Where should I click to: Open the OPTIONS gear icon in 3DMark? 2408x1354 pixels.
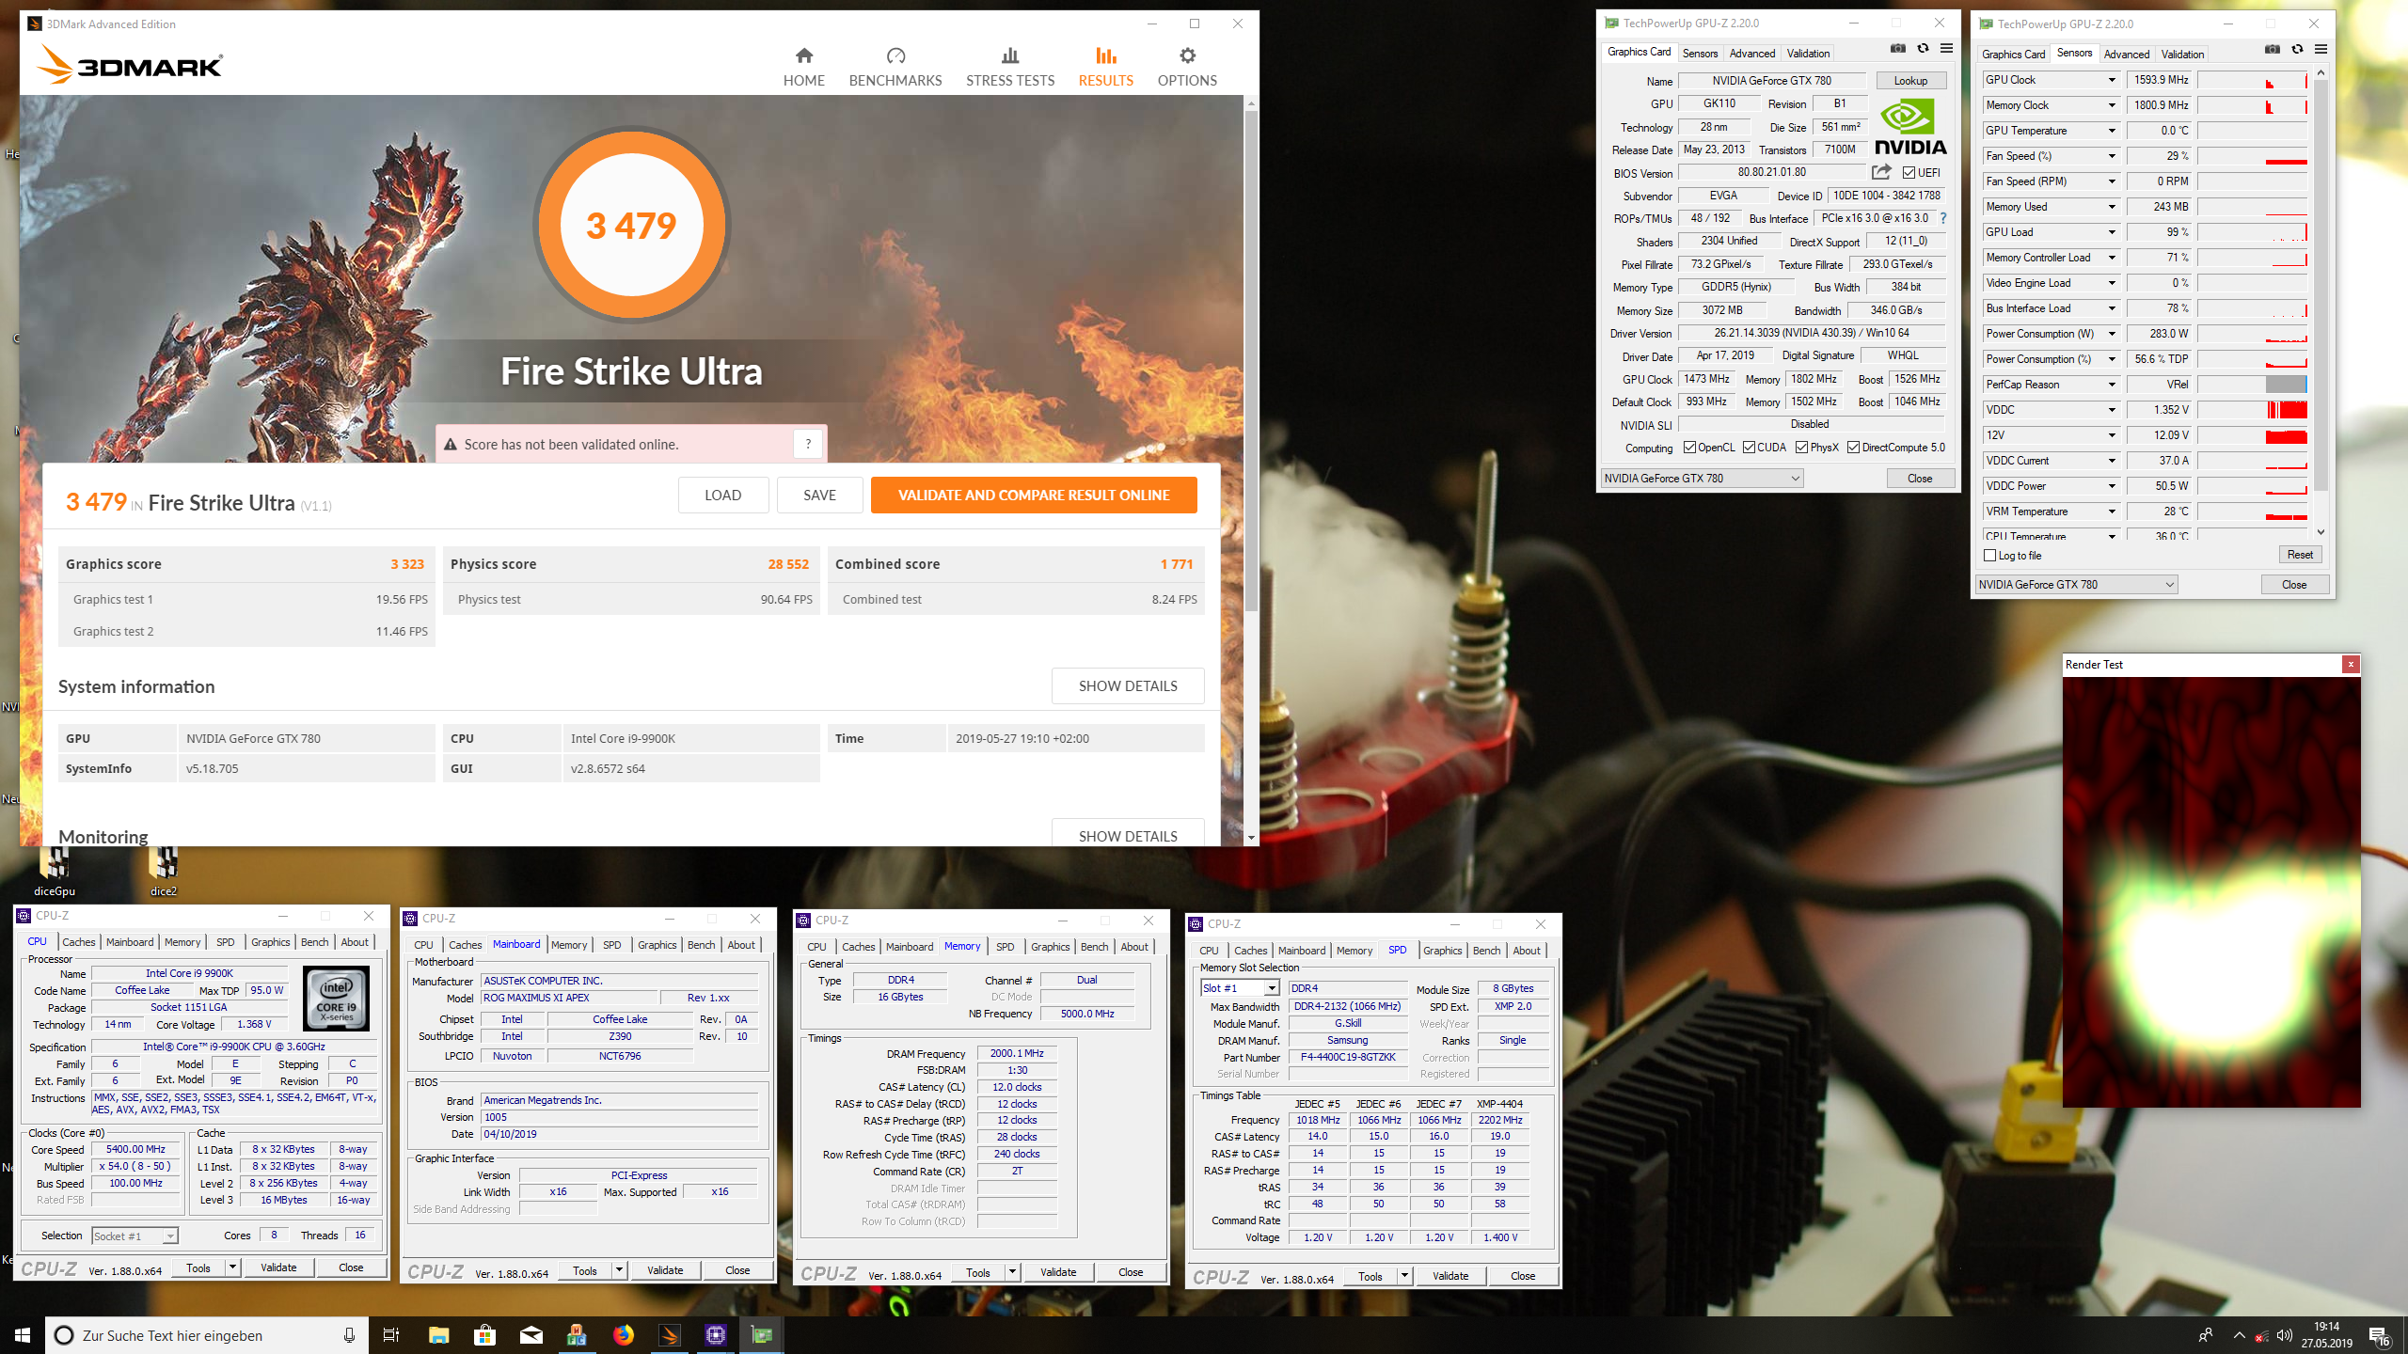pyautogui.click(x=1187, y=55)
